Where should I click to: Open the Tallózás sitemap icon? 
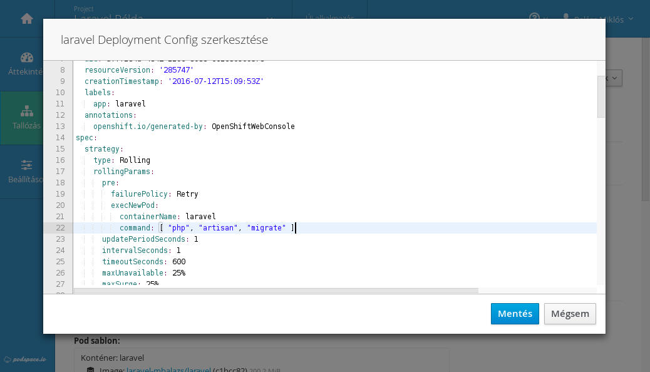[27, 111]
